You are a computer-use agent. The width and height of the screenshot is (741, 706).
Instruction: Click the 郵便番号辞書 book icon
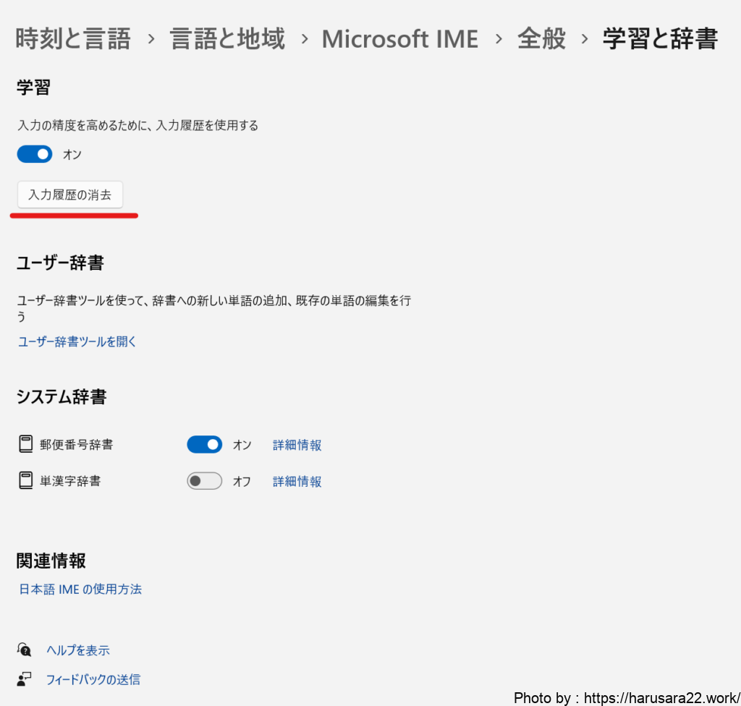click(26, 444)
